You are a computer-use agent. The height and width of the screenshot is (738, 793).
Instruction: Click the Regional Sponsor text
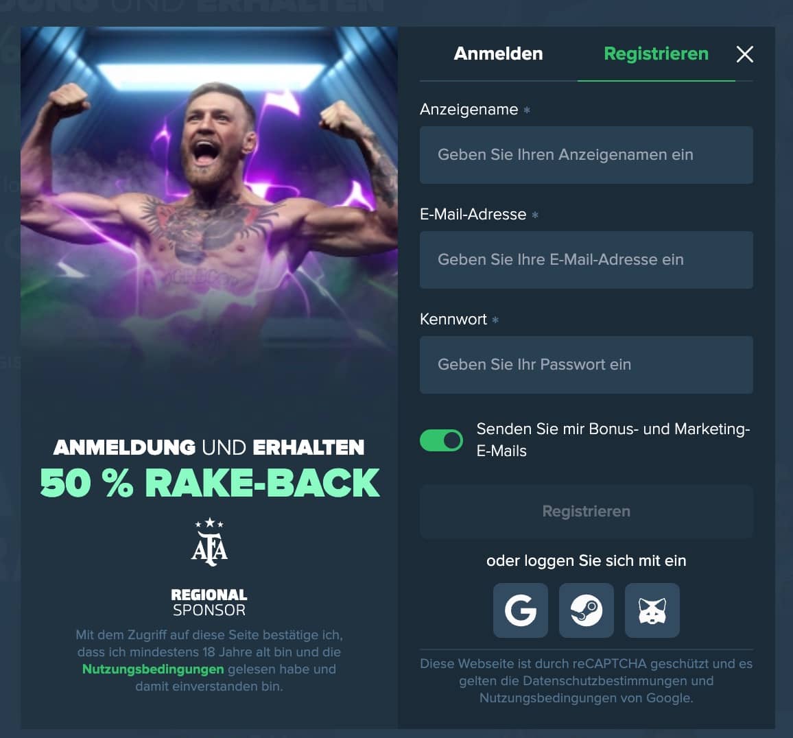click(x=209, y=602)
